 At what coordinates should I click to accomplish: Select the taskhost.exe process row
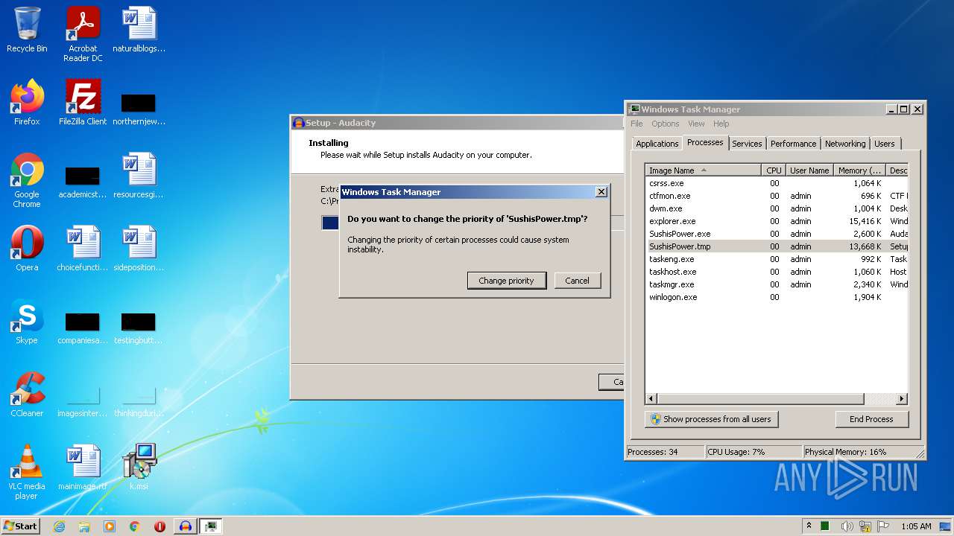pos(777,272)
